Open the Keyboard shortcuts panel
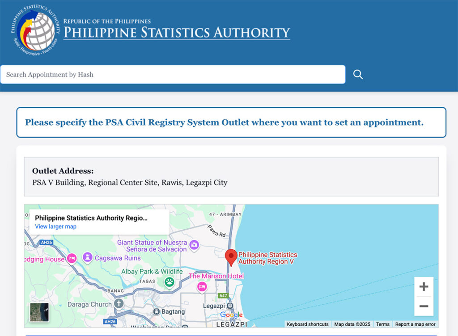This screenshot has width=458, height=336. pos(308,324)
